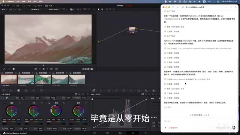Open the 文件 menu in menu bar

[x=18, y=1]
